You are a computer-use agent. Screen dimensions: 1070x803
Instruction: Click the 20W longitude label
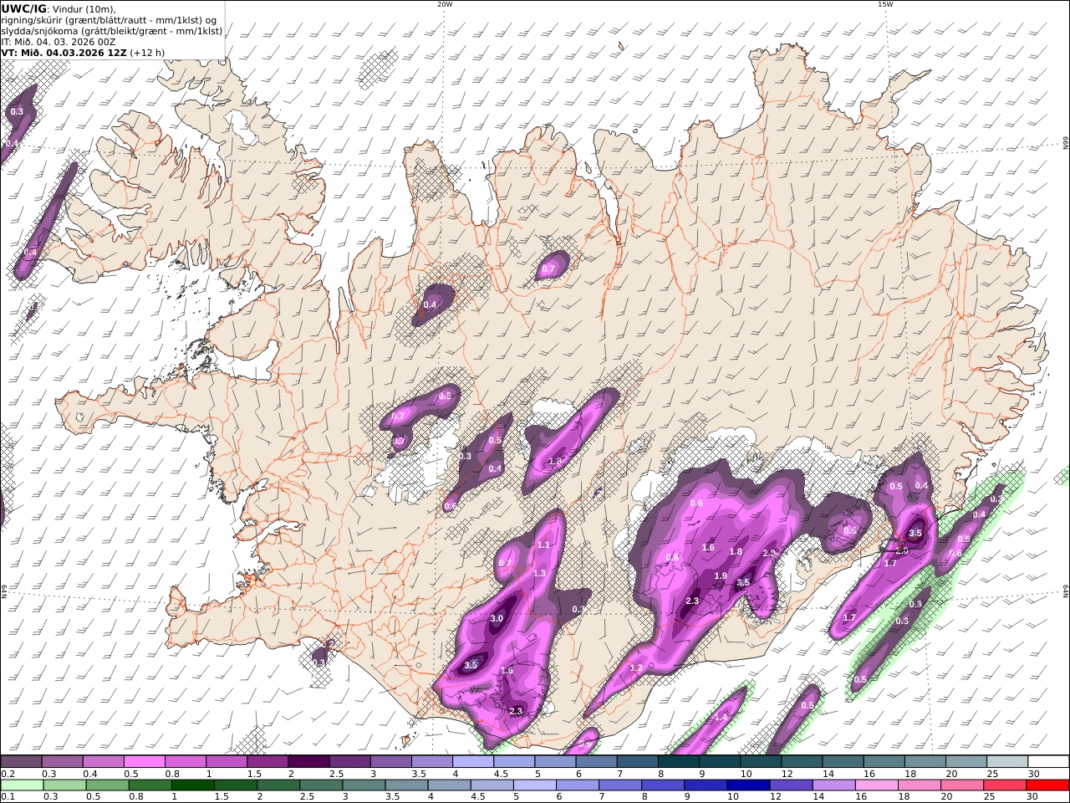pyautogui.click(x=445, y=4)
